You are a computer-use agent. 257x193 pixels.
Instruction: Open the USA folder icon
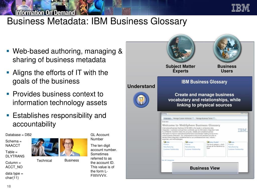coord(165,142)
